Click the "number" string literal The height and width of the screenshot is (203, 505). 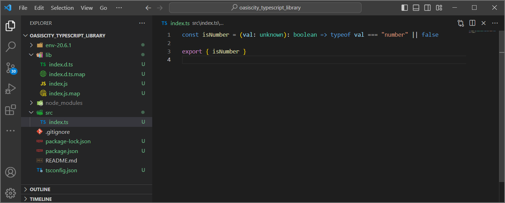pos(395,35)
